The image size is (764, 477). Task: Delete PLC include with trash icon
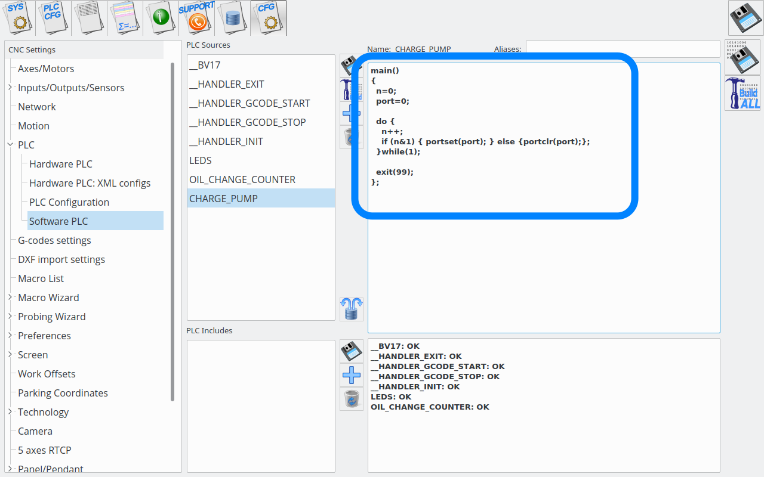[352, 399]
